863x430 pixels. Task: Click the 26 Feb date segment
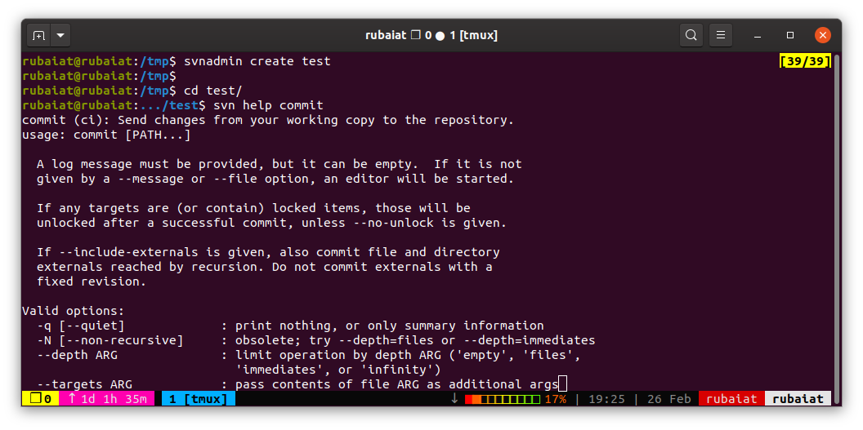668,399
